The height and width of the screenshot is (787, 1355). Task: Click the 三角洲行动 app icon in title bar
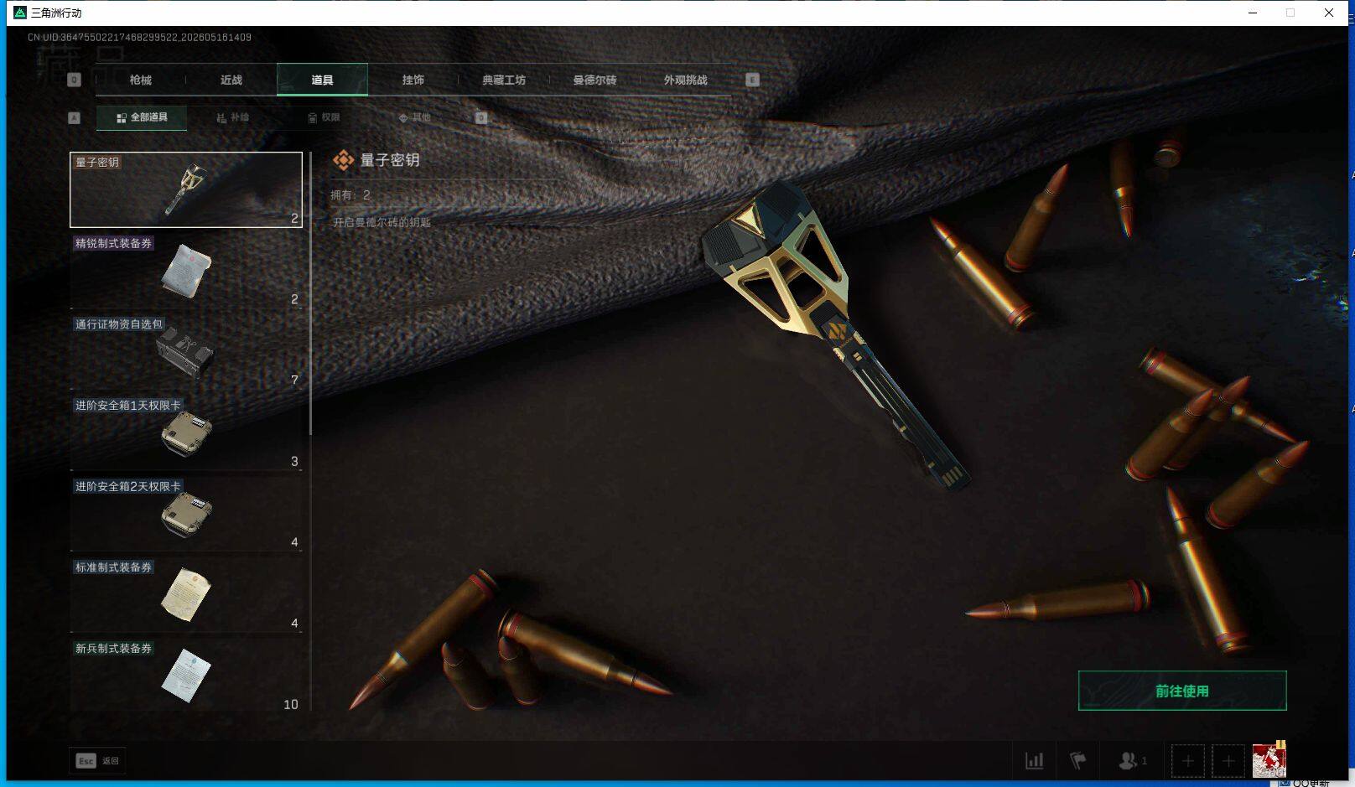coord(20,13)
